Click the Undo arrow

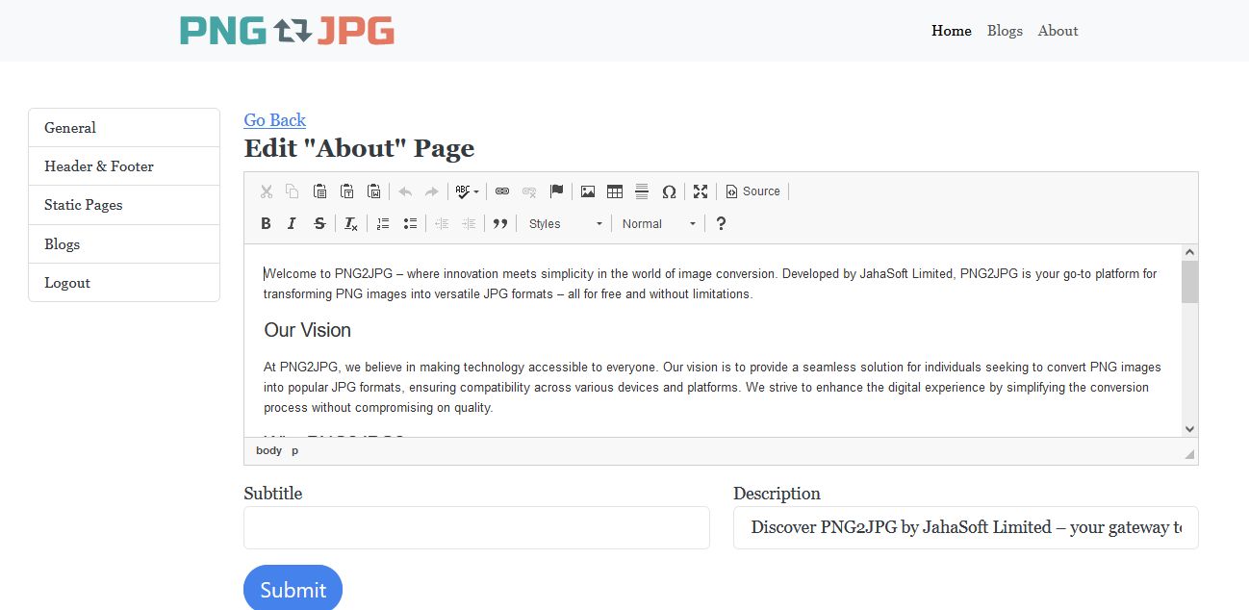point(405,191)
